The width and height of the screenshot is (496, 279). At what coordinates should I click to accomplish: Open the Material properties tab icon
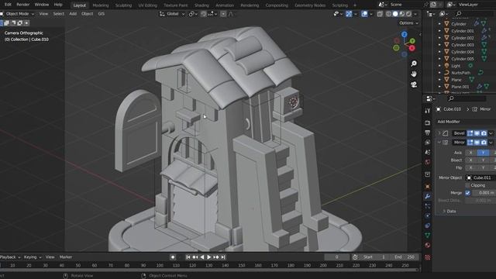click(x=427, y=245)
